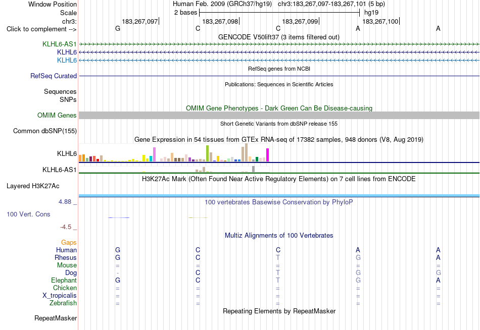Click the '2 bases' scale bar
This screenshot has width=480, height=330.
tap(279, 13)
